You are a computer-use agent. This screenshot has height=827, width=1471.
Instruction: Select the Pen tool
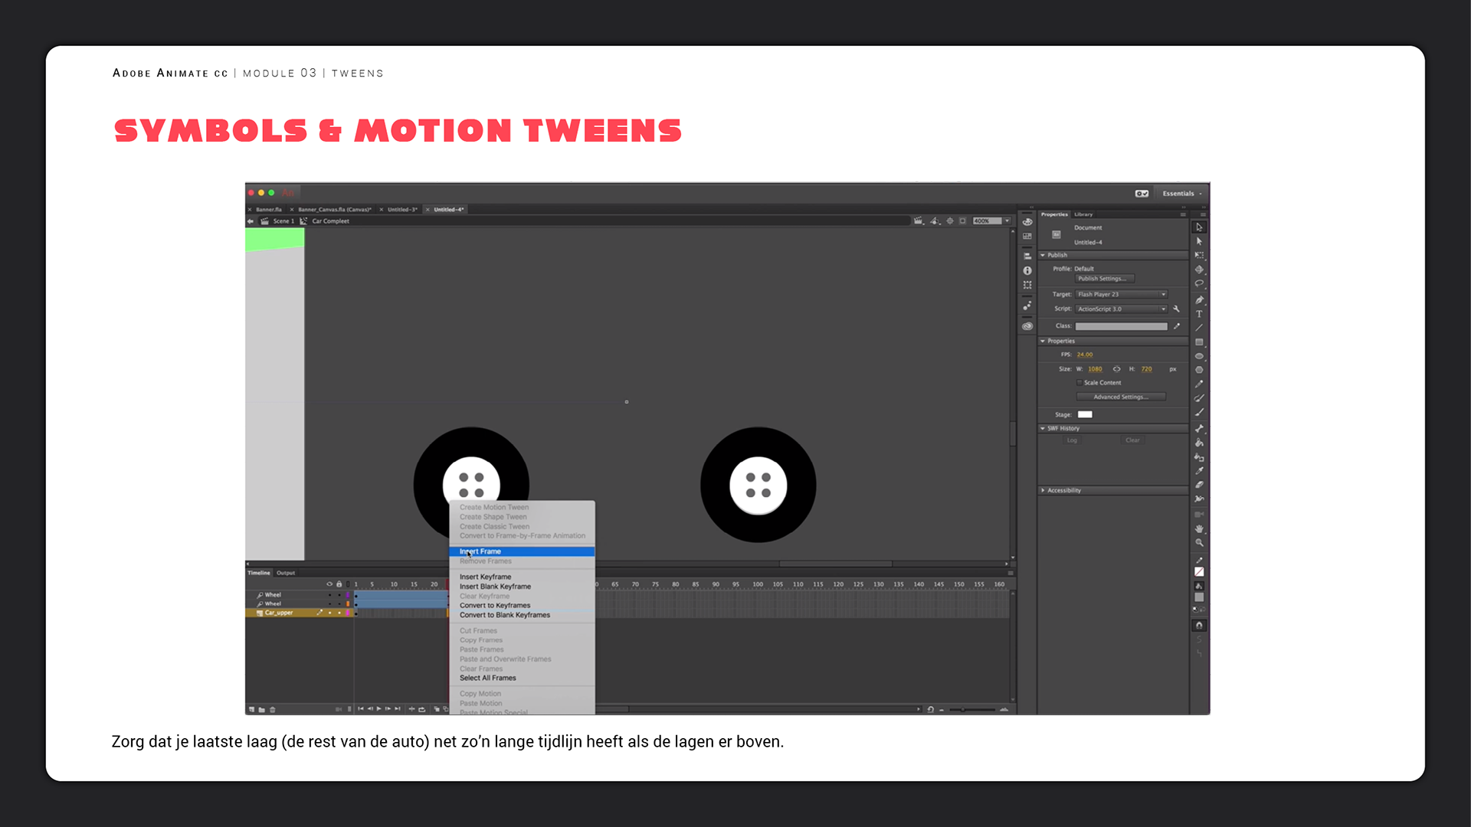click(1199, 299)
